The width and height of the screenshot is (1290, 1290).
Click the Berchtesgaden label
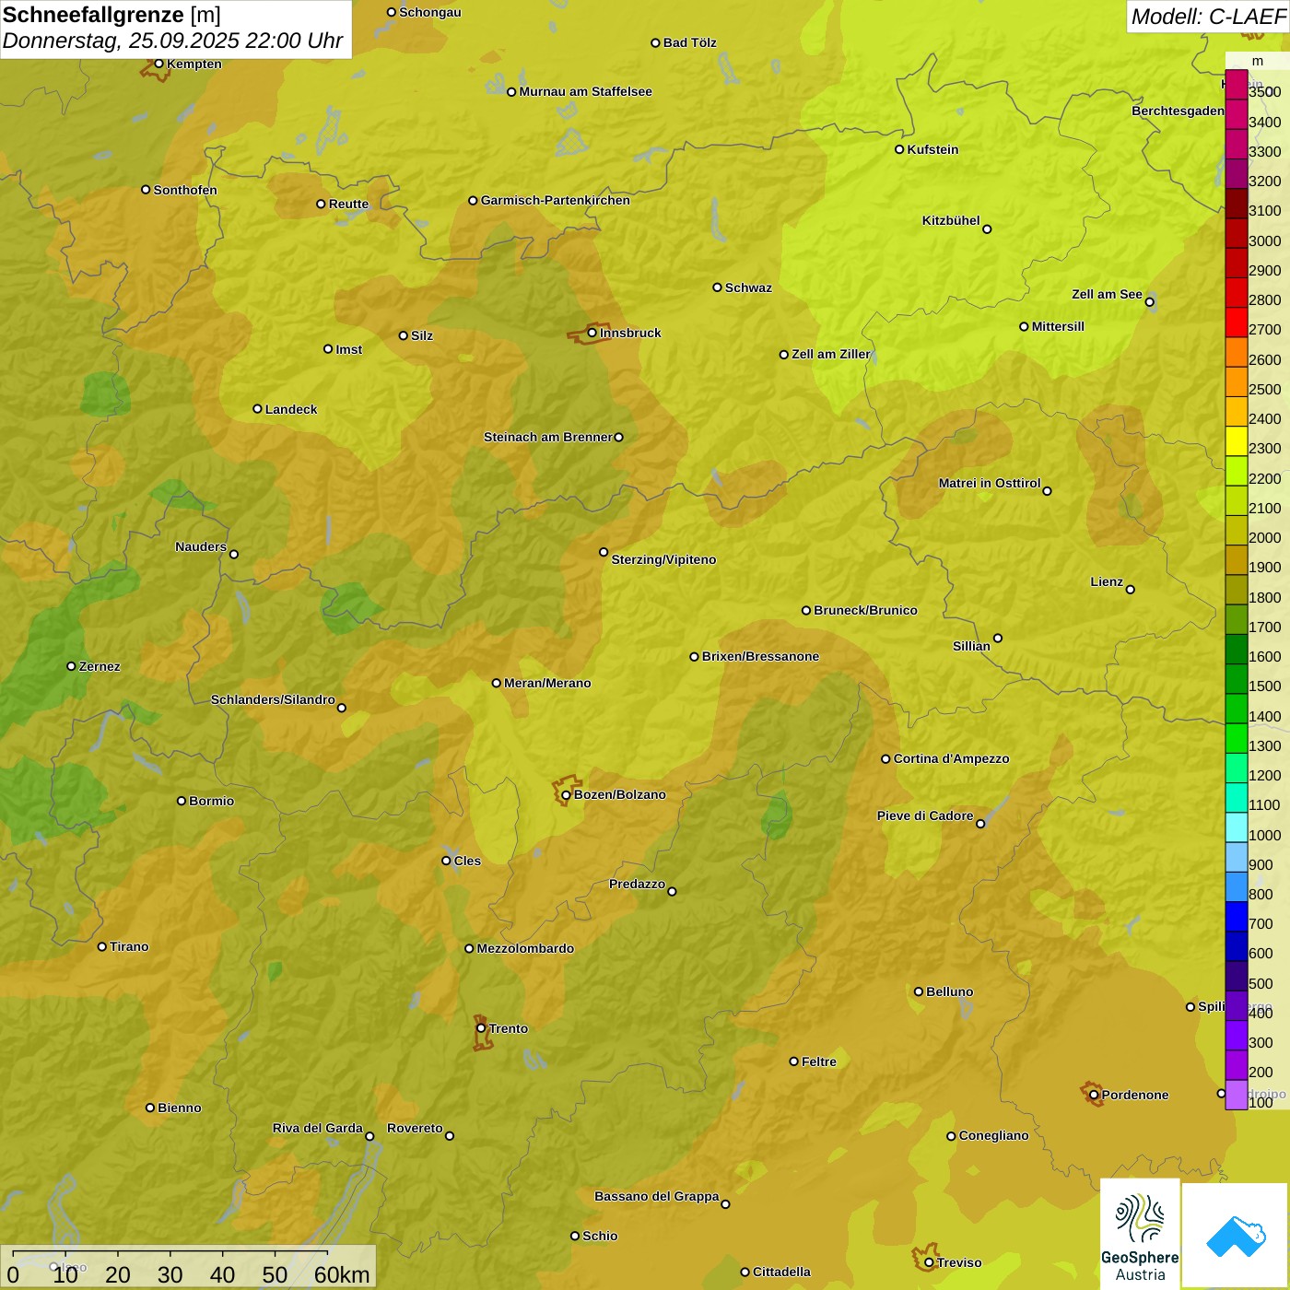point(1178,111)
